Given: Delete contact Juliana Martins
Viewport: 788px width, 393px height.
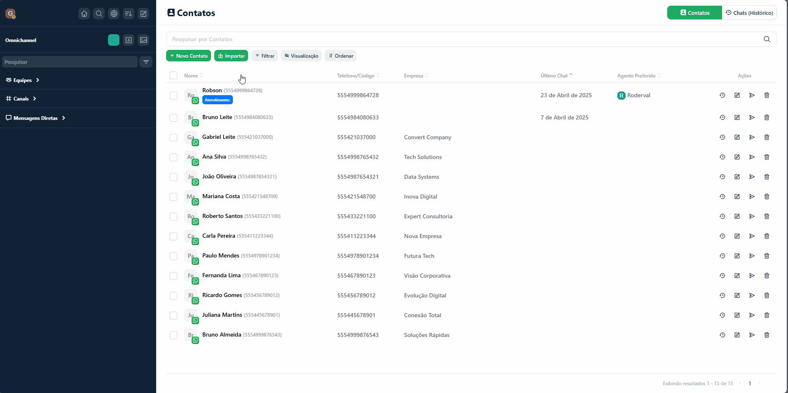Looking at the screenshot, I should tap(767, 315).
